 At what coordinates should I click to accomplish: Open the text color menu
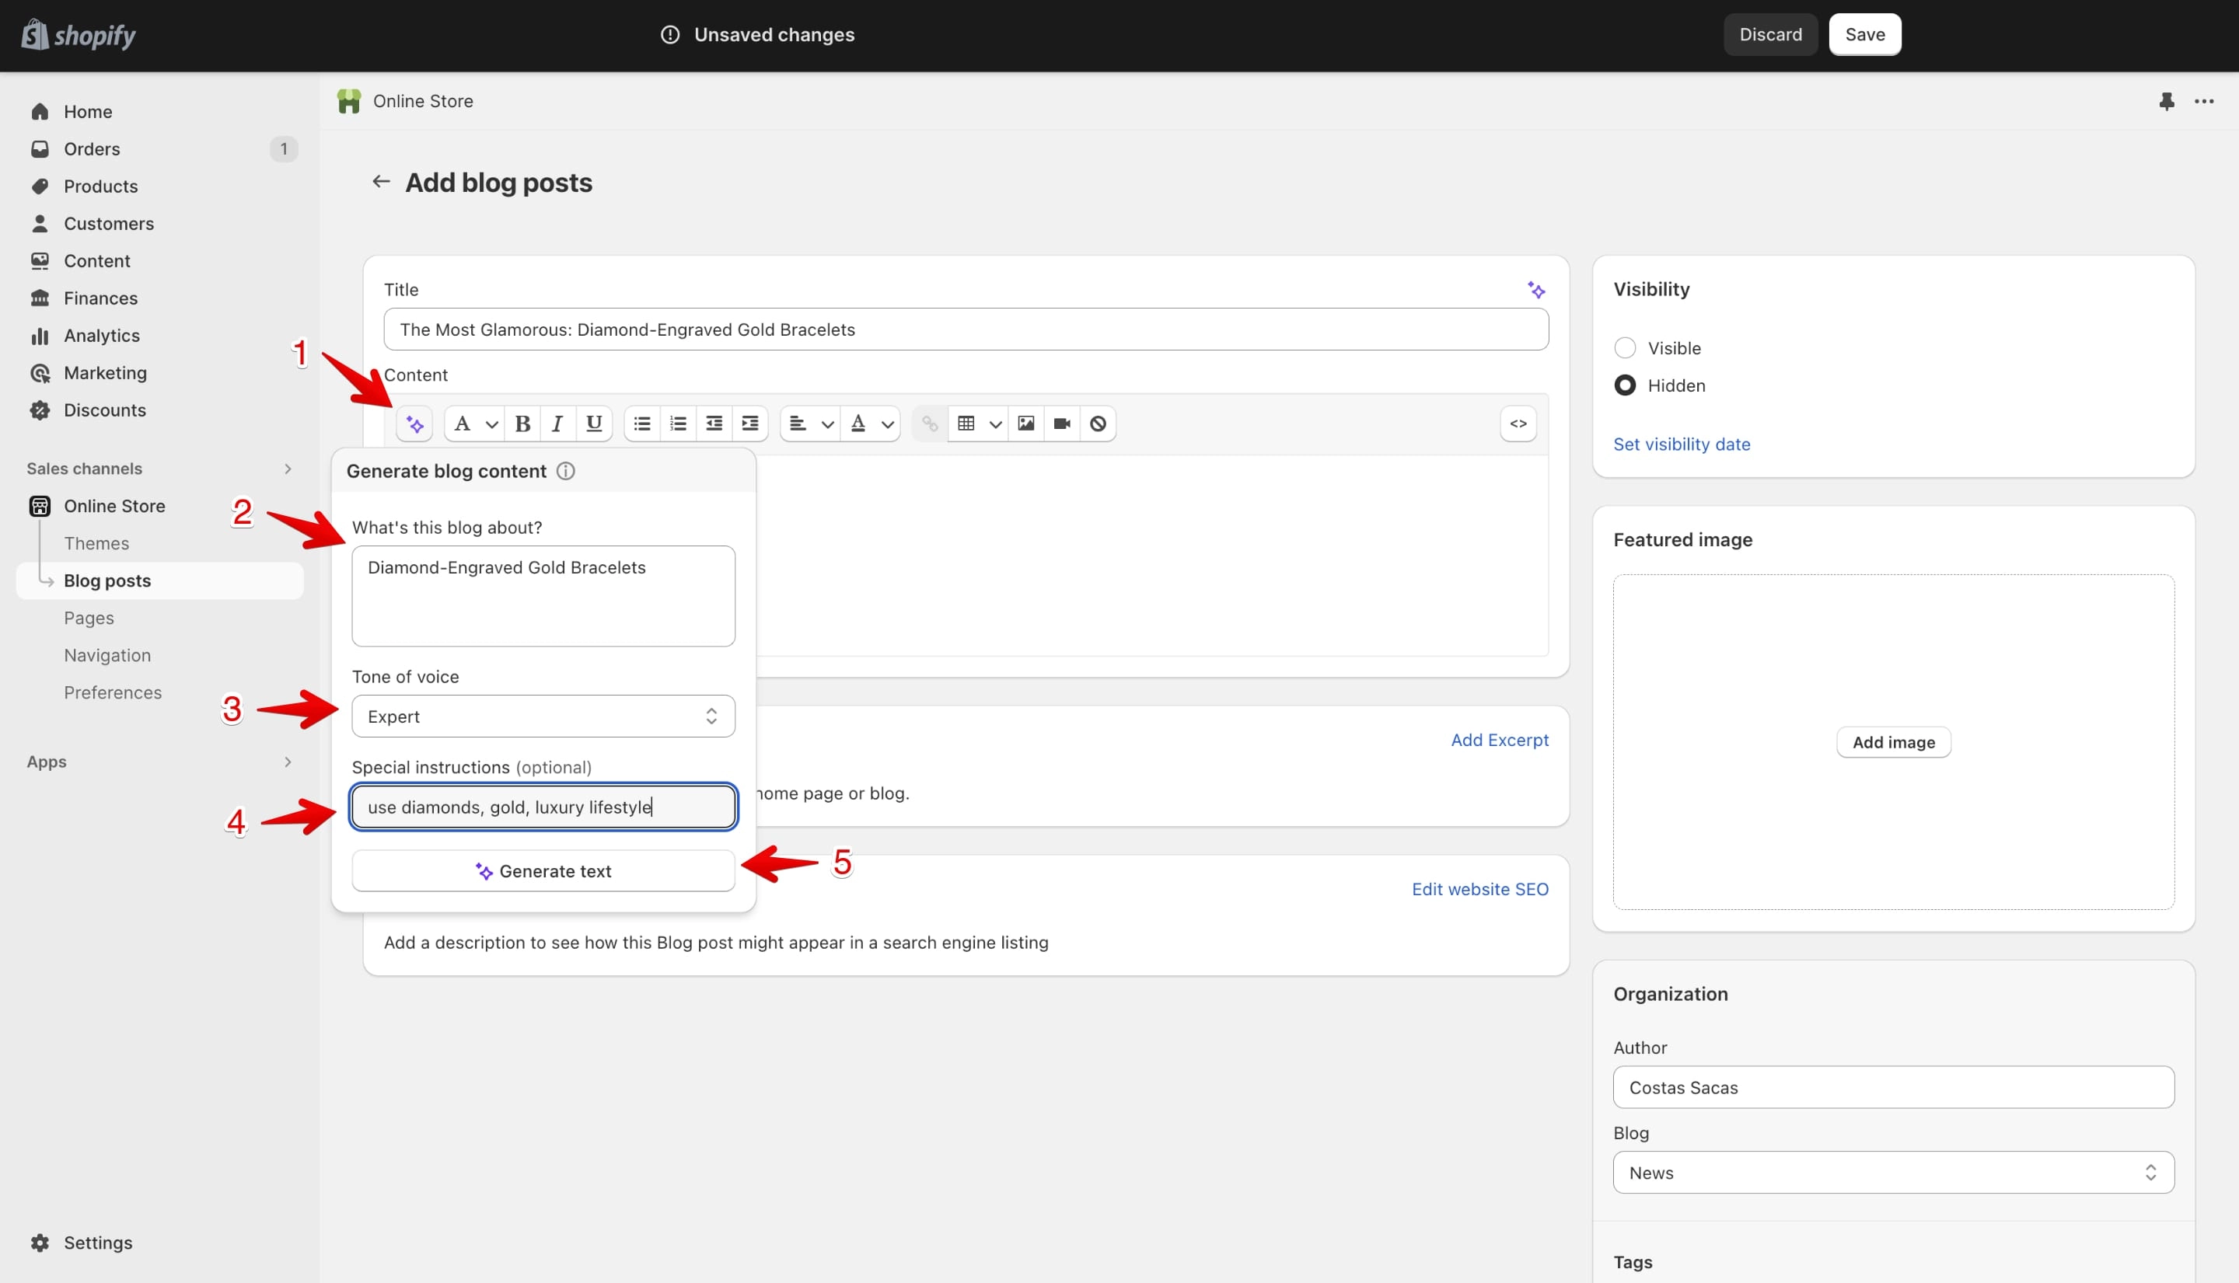click(871, 424)
